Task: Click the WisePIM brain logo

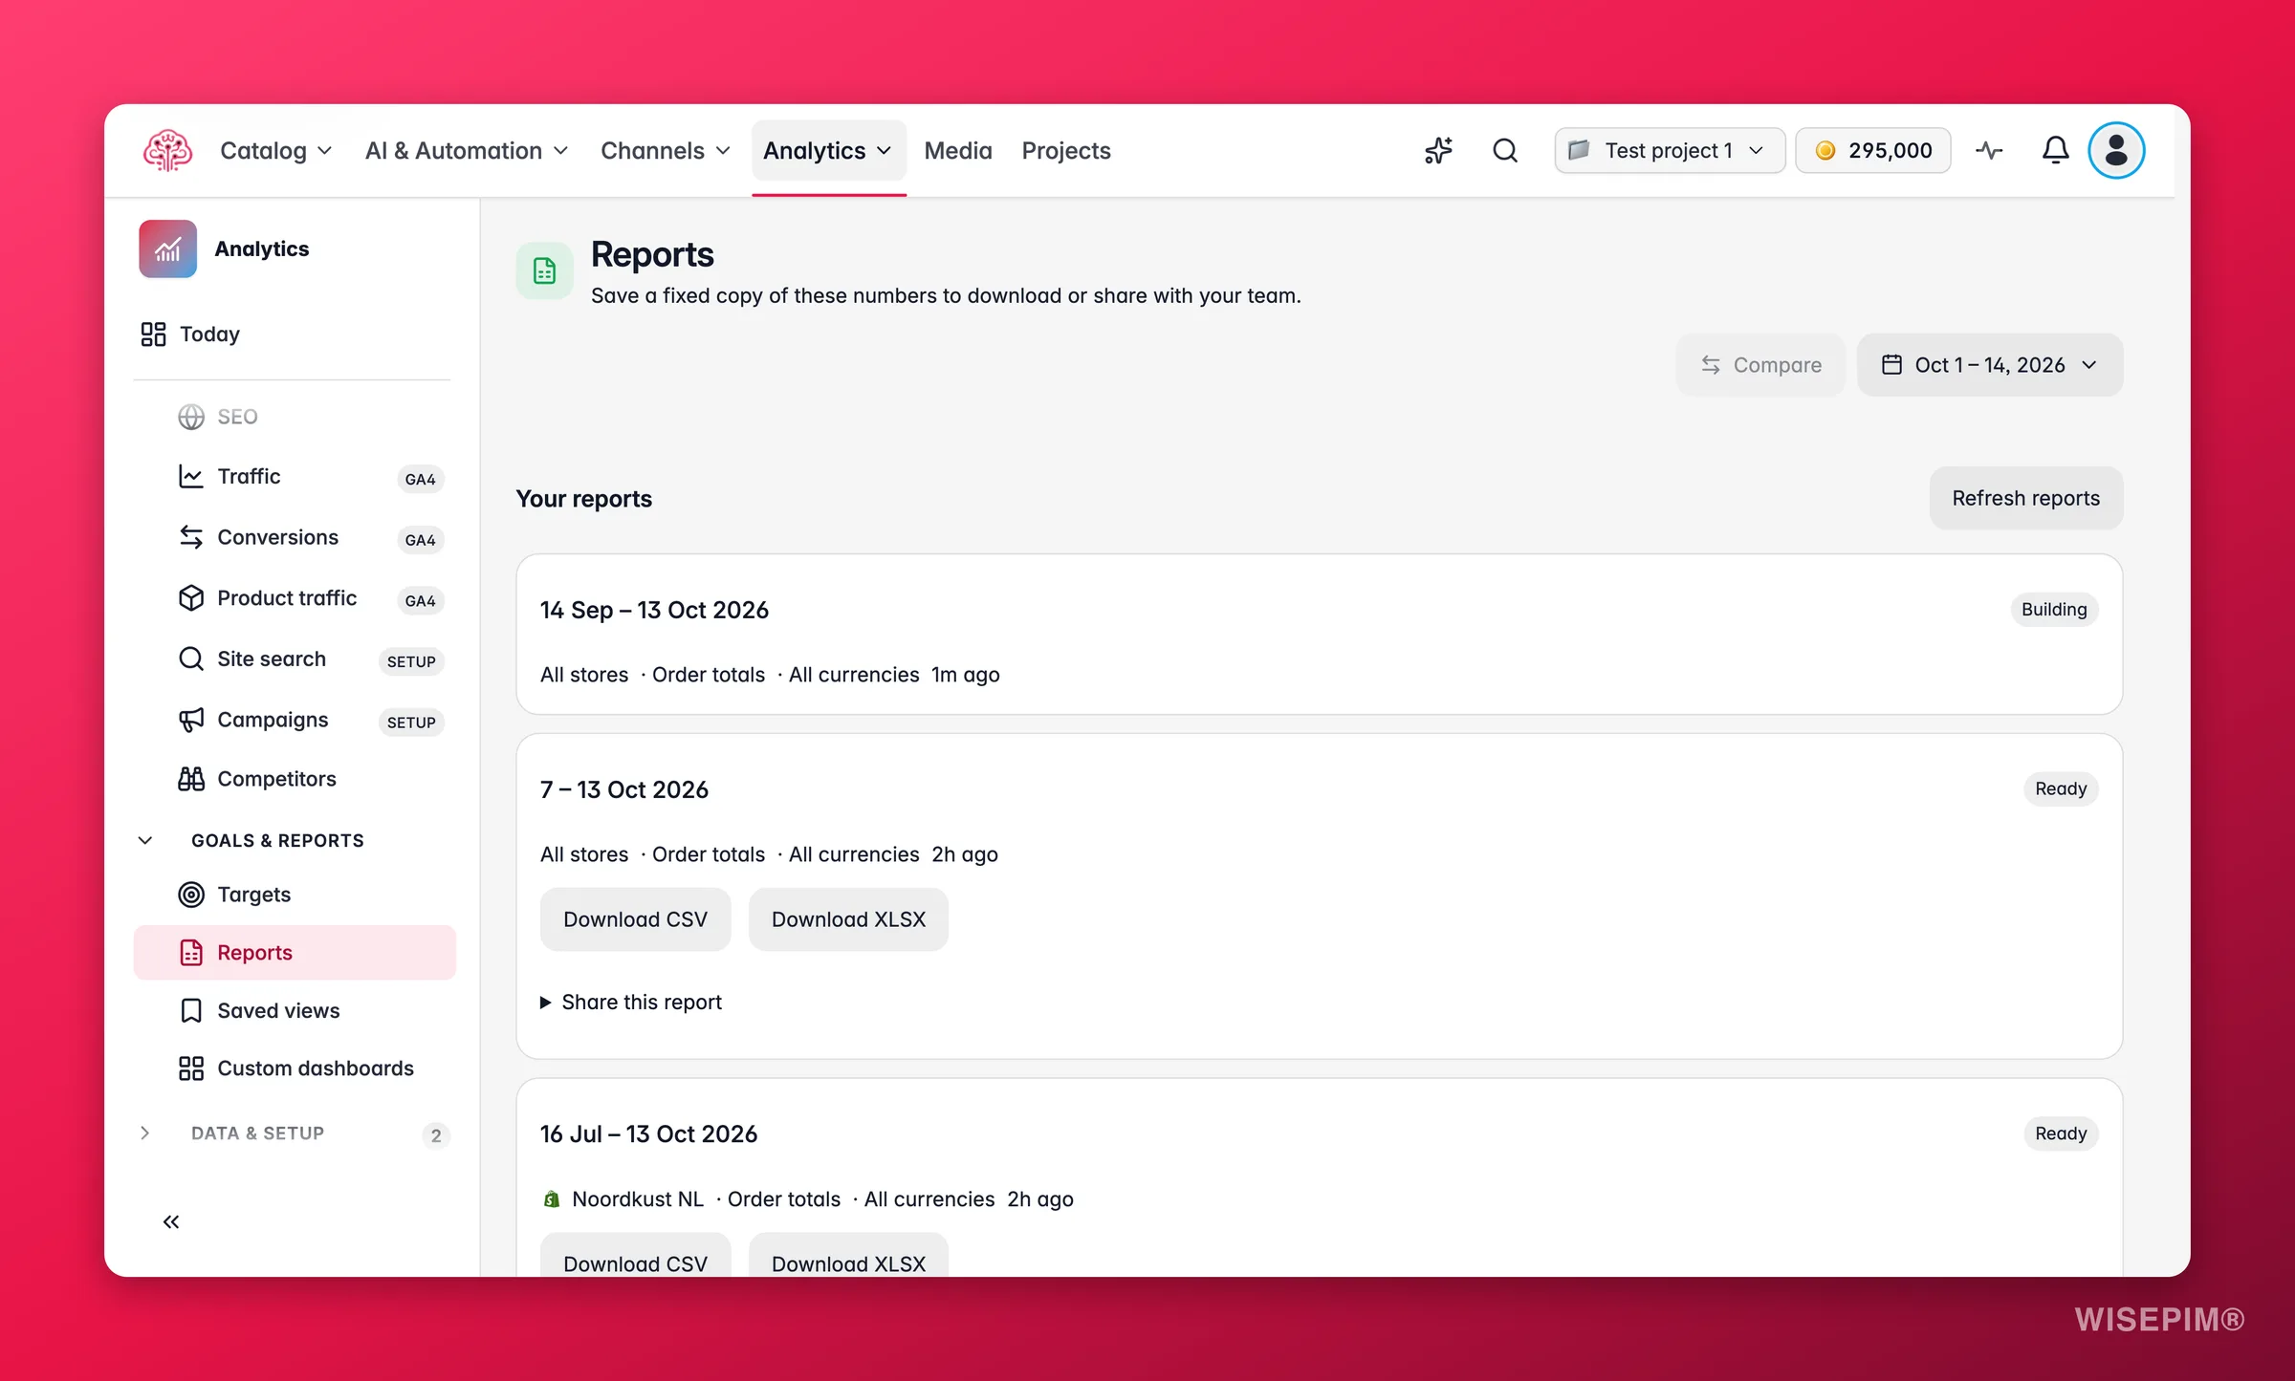Action: click(x=167, y=151)
